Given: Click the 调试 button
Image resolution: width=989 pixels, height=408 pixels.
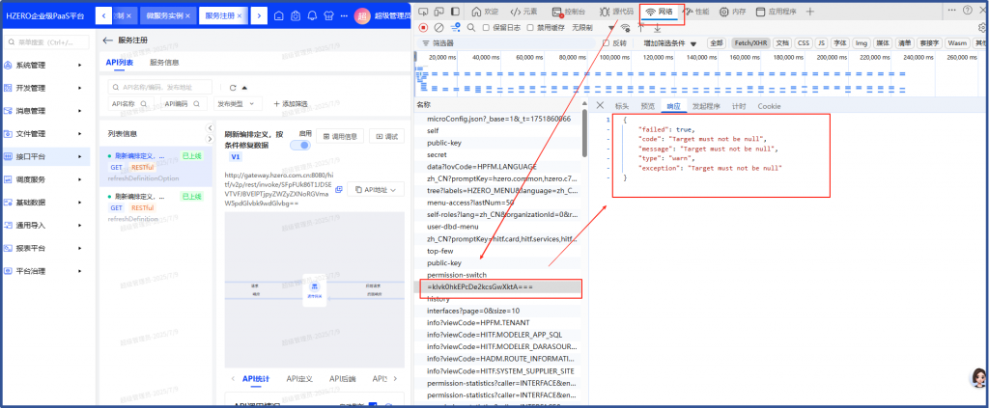Looking at the screenshot, I should [x=386, y=137].
